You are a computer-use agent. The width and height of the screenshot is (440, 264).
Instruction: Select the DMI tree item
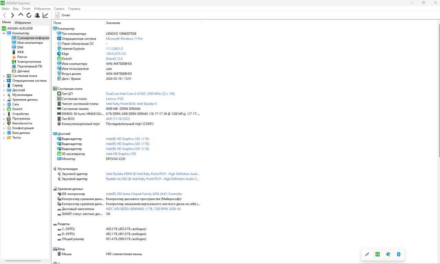pyautogui.click(x=20, y=47)
